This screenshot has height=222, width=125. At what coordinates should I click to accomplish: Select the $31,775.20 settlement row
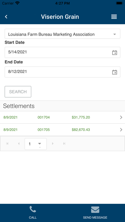click(x=62, y=117)
